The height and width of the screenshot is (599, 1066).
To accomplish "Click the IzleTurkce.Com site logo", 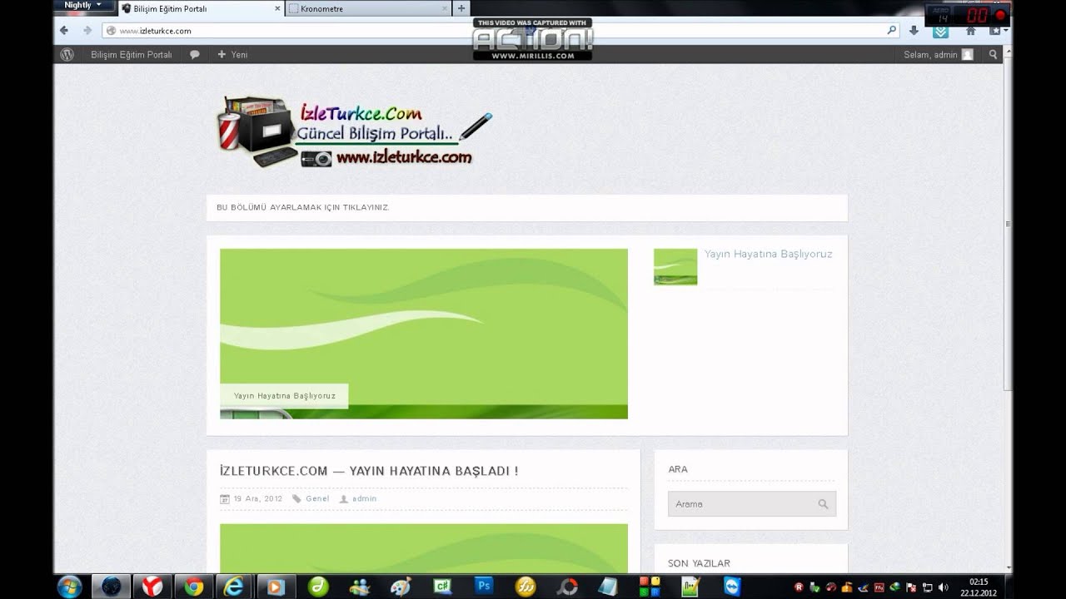I will pyautogui.click(x=354, y=131).
